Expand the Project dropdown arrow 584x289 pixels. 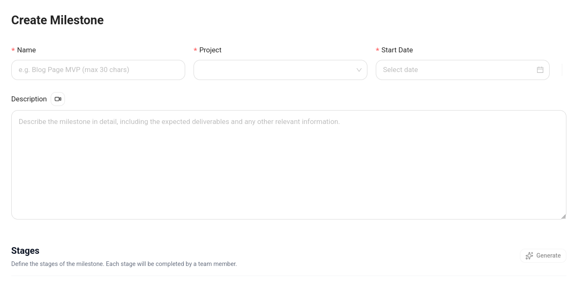(x=359, y=70)
